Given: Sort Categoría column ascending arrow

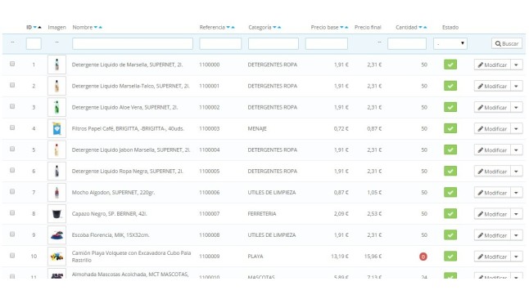Looking at the screenshot, I should tap(279, 27).
